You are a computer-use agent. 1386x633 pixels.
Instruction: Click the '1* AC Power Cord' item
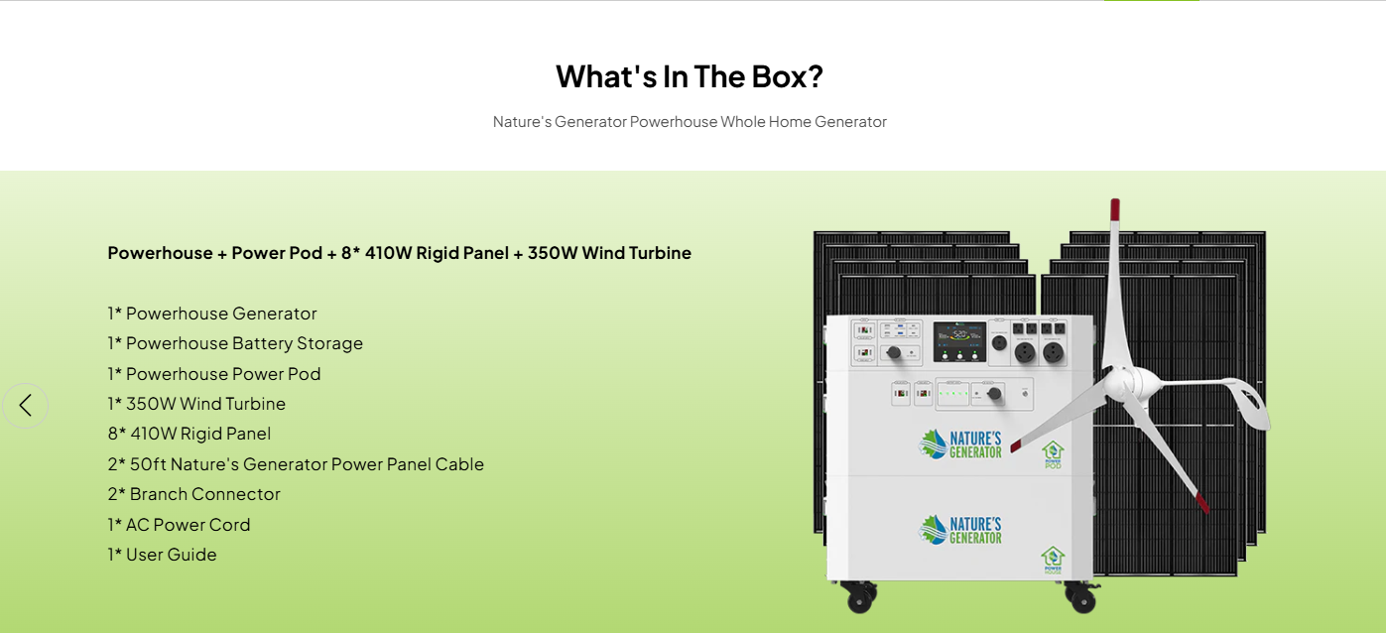[x=180, y=525]
